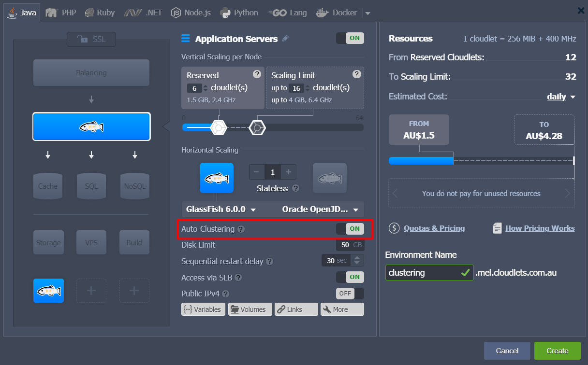
Task: Select the GlassFish application server block
Action: click(x=91, y=126)
